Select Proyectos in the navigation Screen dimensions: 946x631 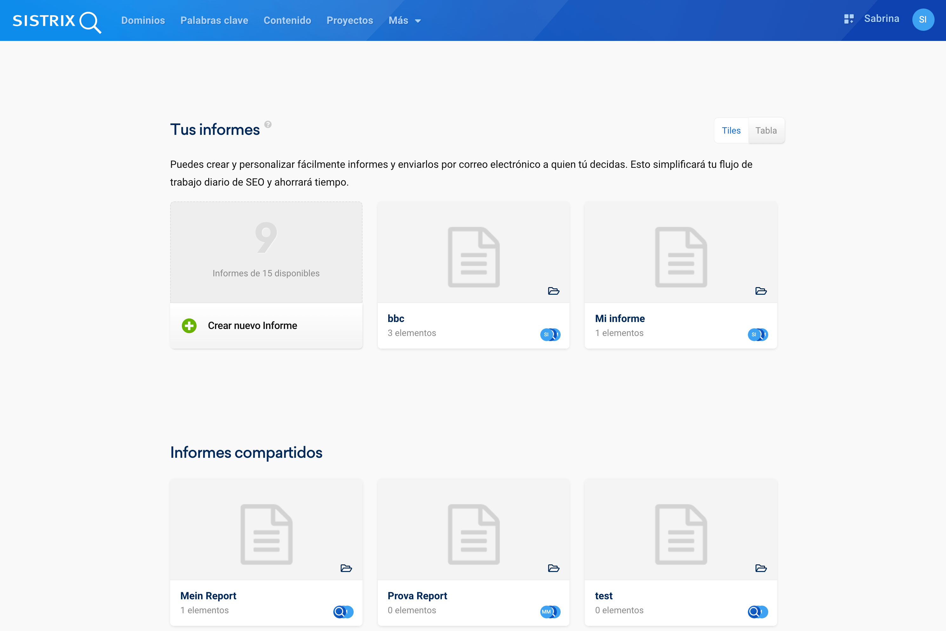350,21
